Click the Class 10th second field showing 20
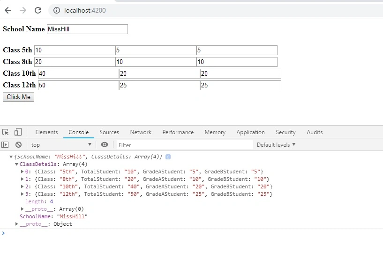This screenshot has height=258, width=383. click(159, 73)
